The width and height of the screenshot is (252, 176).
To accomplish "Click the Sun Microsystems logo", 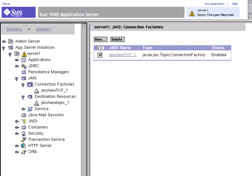I will pyautogui.click(x=18, y=12).
